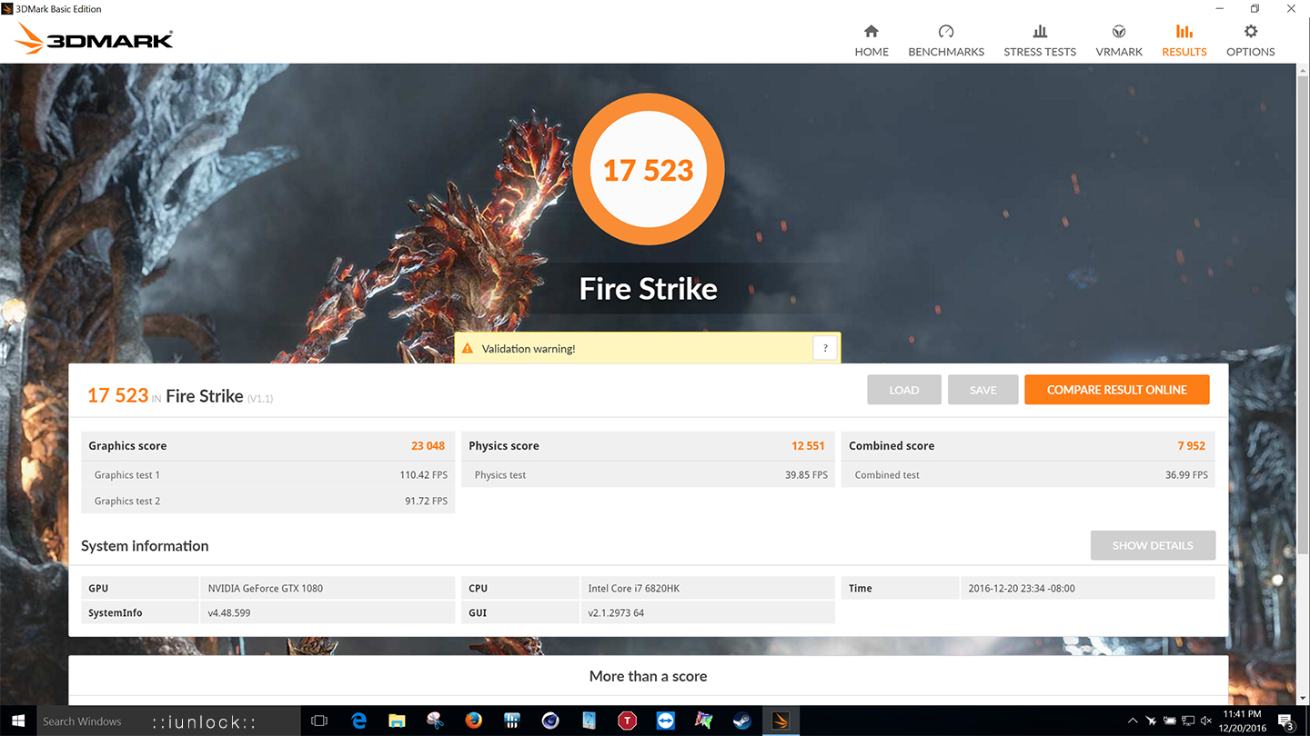Click the large Fire Strike title
The width and height of the screenshot is (1310, 736).
649,289
